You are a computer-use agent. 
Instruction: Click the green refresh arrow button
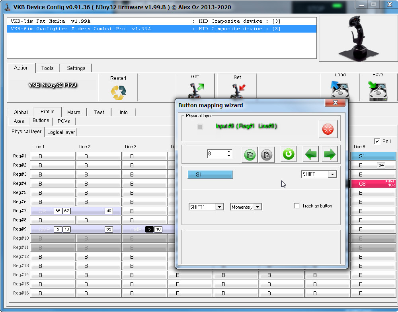tap(289, 154)
